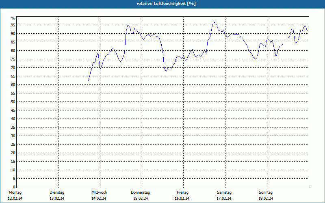Image resolution: width=325 pixels, height=203 pixels.
Task: Click the 'relative Luftfeuchtigkeit [%]' chart title
Action: [166, 4]
